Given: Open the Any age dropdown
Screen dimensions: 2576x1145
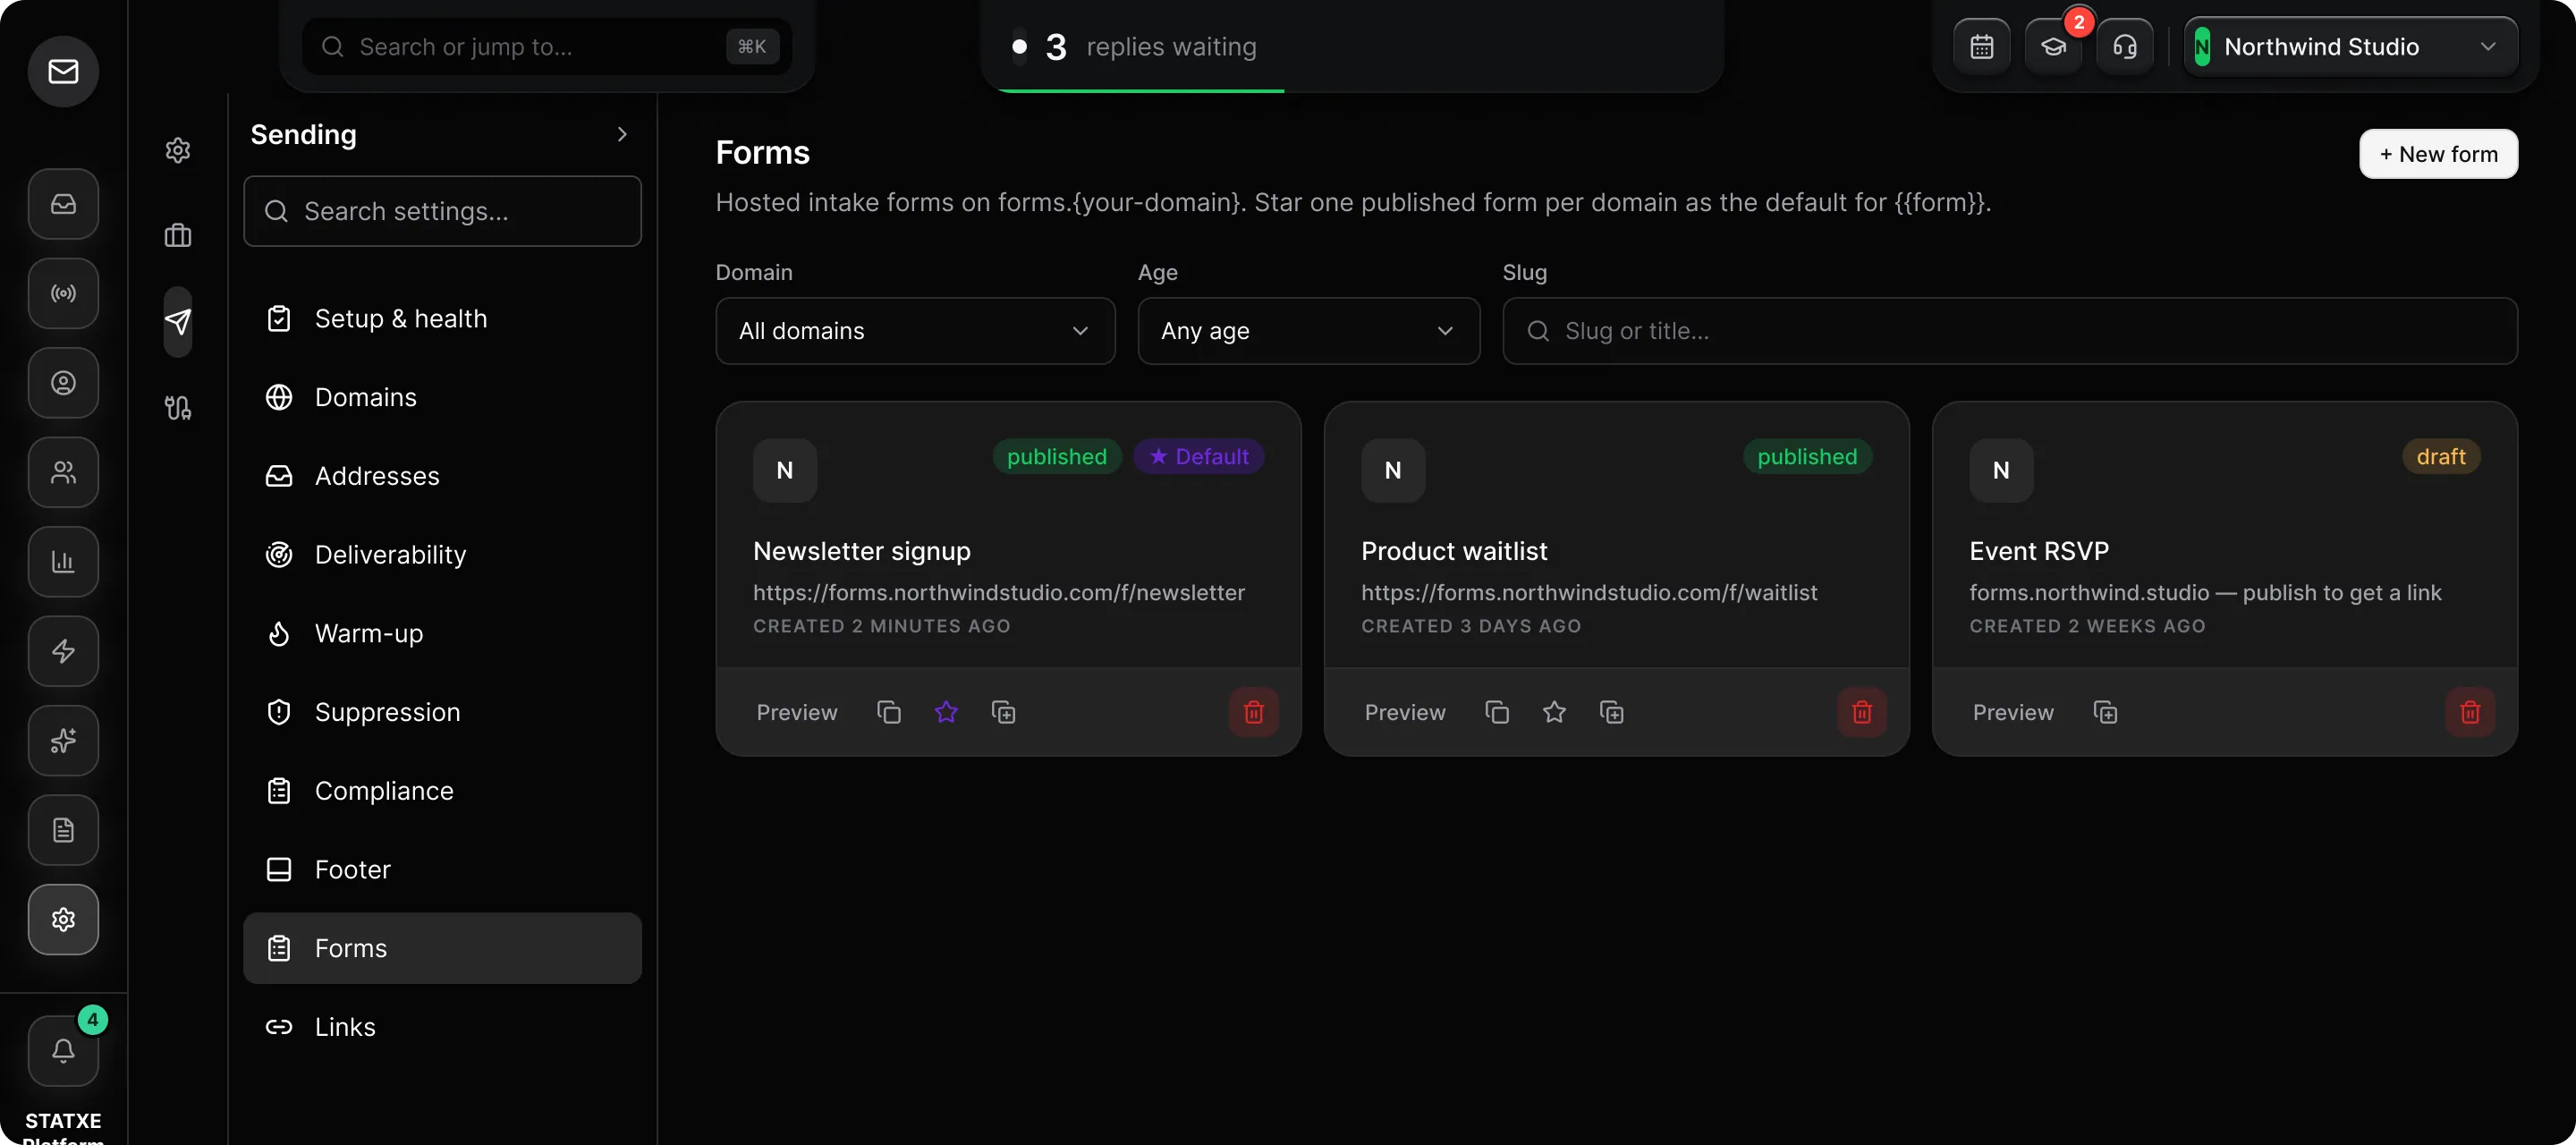Looking at the screenshot, I should tap(1308, 331).
